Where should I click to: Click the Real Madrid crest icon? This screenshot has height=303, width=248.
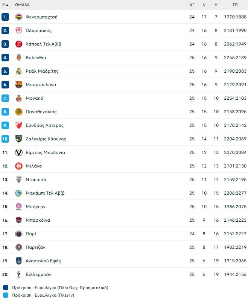tap(19, 71)
